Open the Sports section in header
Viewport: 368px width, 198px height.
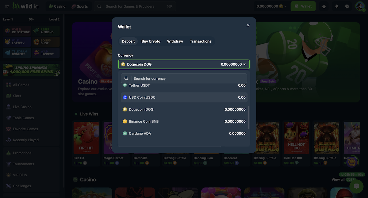(x=79, y=6)
